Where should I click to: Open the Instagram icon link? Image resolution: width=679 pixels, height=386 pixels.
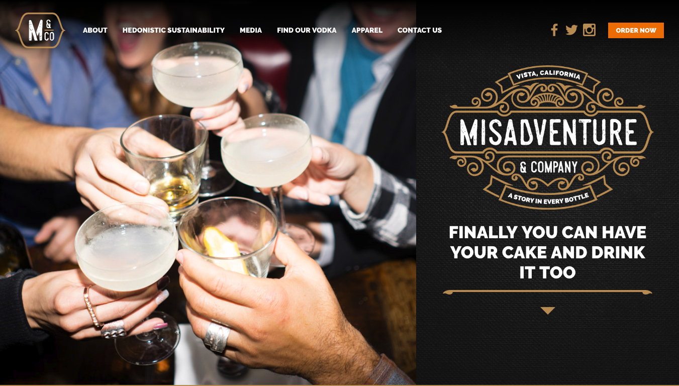point(589,30)
